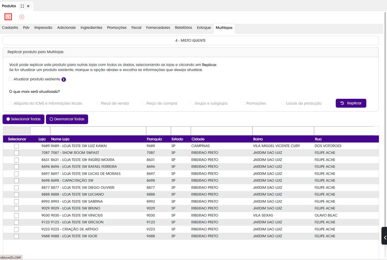
Task: Switch to the Fornecedores tab
Action: 158,28
